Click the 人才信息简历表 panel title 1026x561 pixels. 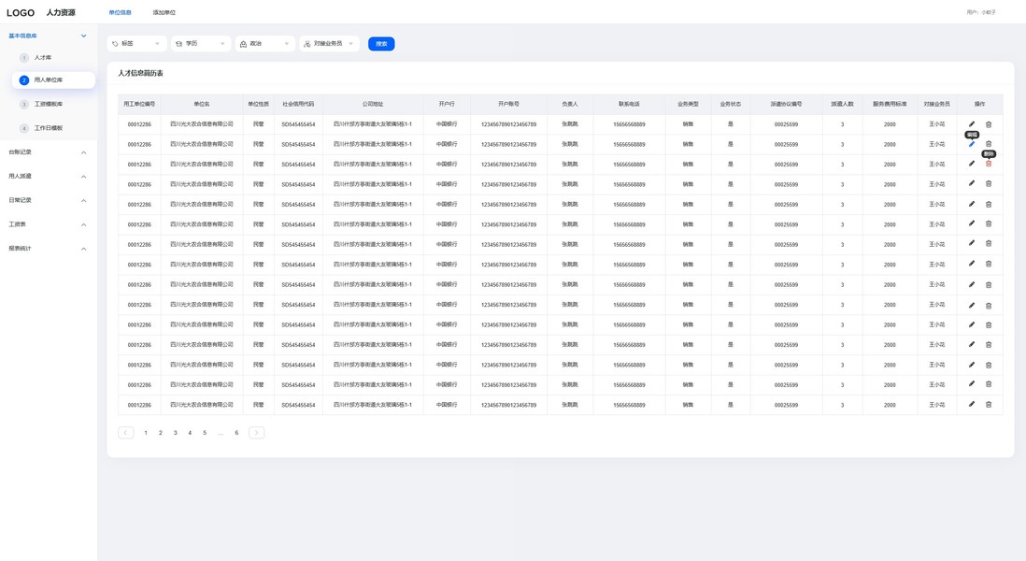(141, 73)
